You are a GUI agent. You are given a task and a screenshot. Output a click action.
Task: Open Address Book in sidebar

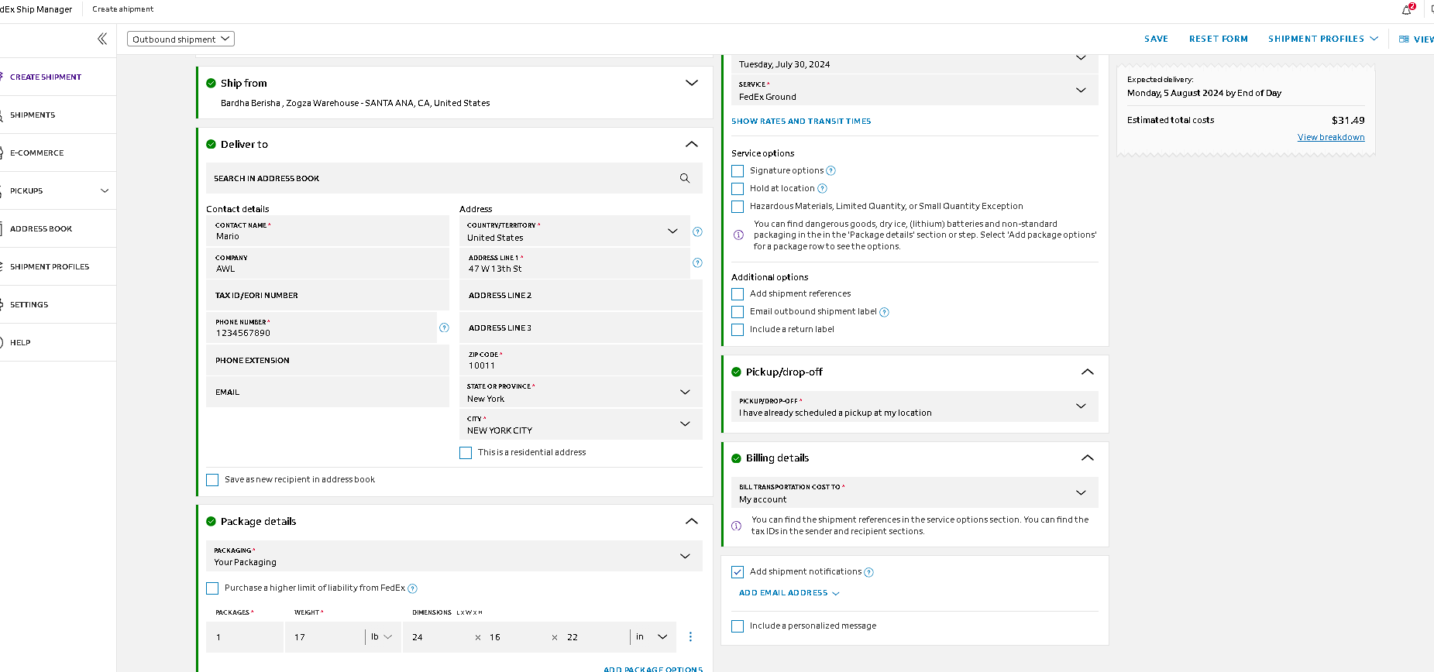point(41,228)
